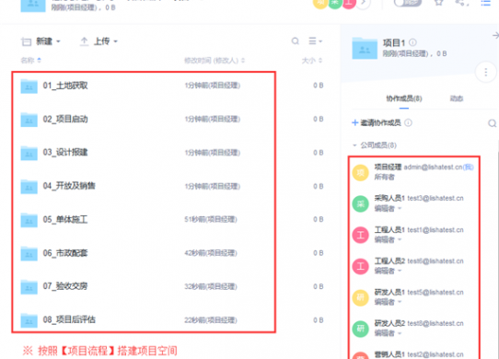Select the 08_项目后评估 folder name

(x=69, y=319)
